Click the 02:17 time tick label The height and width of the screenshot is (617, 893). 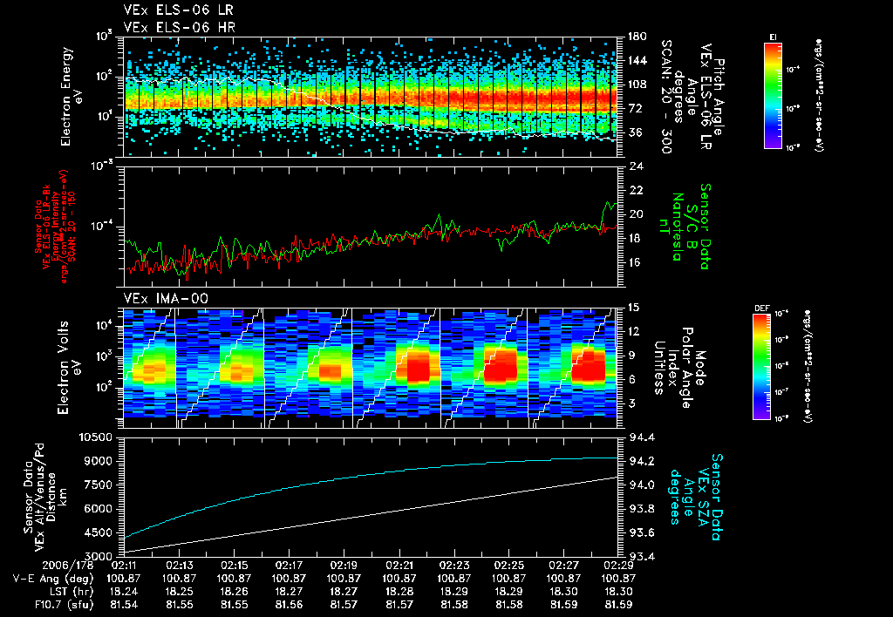point(290,566)
